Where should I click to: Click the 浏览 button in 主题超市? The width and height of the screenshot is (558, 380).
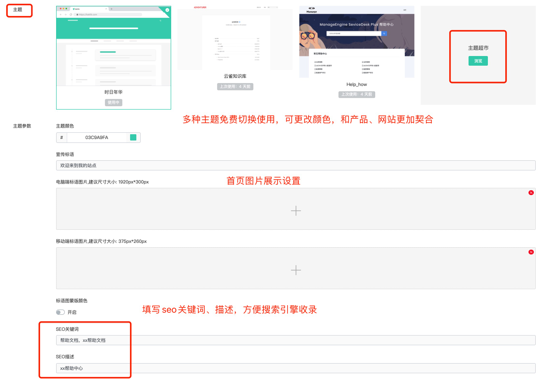(x=478, y=61)
